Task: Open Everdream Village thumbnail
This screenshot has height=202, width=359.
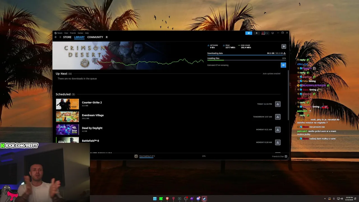Action: (x=67, y=117)
